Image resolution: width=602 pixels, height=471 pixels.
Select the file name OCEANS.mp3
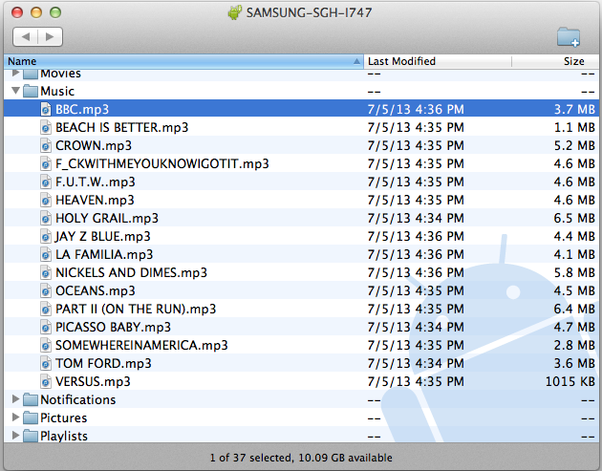tap(96, 290)
